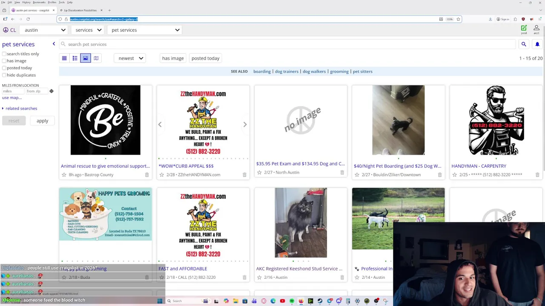
Task: Open Spotify from the taskbar
Action: click(292, 301)
